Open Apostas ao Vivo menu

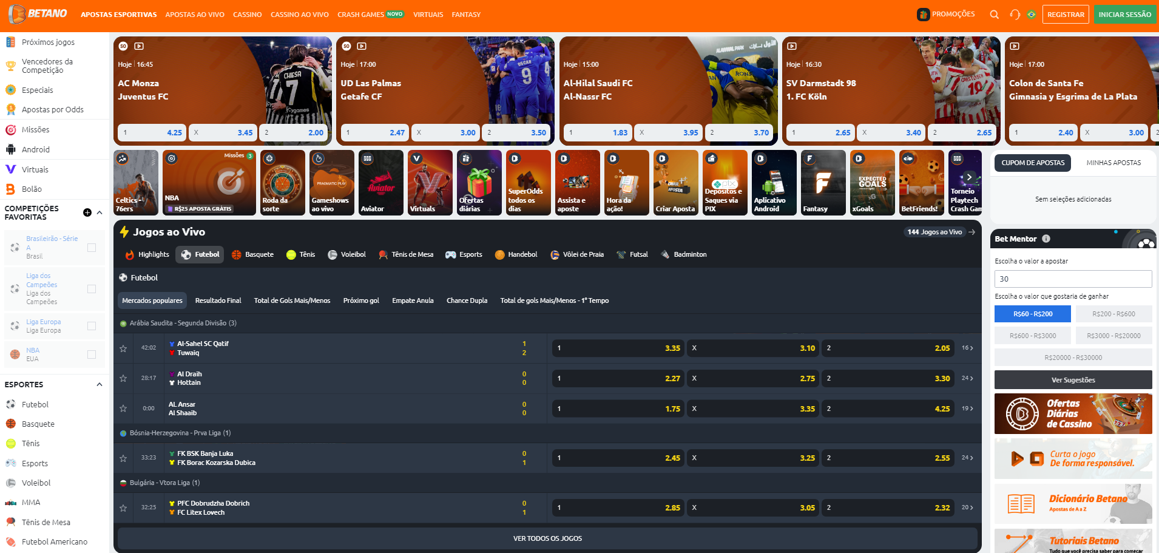coord(195,15)
